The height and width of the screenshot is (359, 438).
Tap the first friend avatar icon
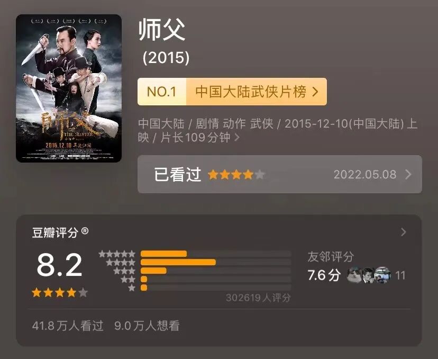(354, 275)
